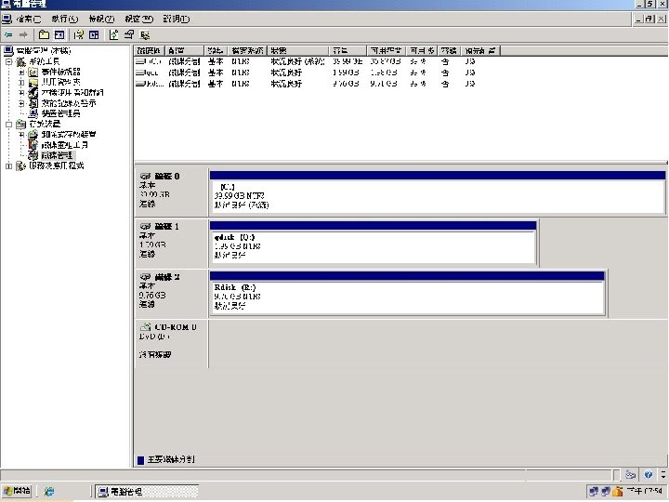Click the last toolbar icon, right of the hand-and-sheet icon

(145, 34)
